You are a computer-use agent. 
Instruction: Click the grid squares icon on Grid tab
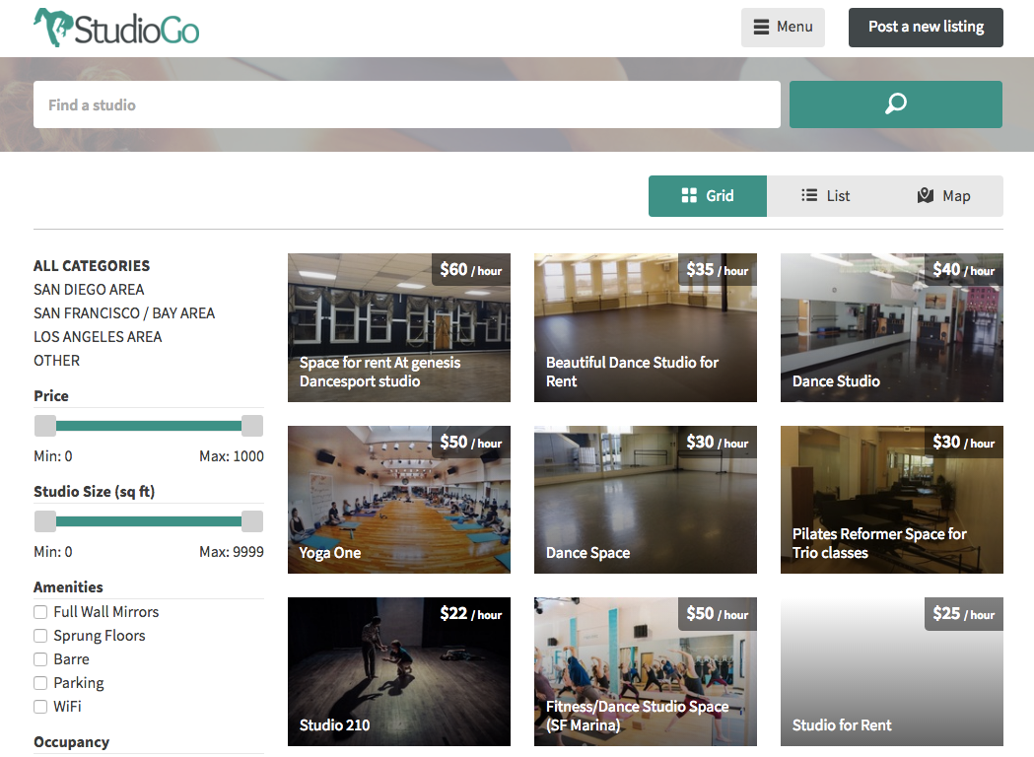687,195
